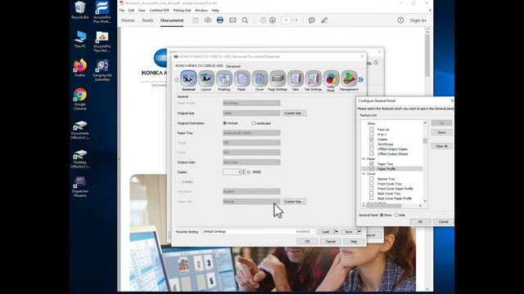Open the Load button dropdown arrow
524x294 pixels.
pos(337,232)
